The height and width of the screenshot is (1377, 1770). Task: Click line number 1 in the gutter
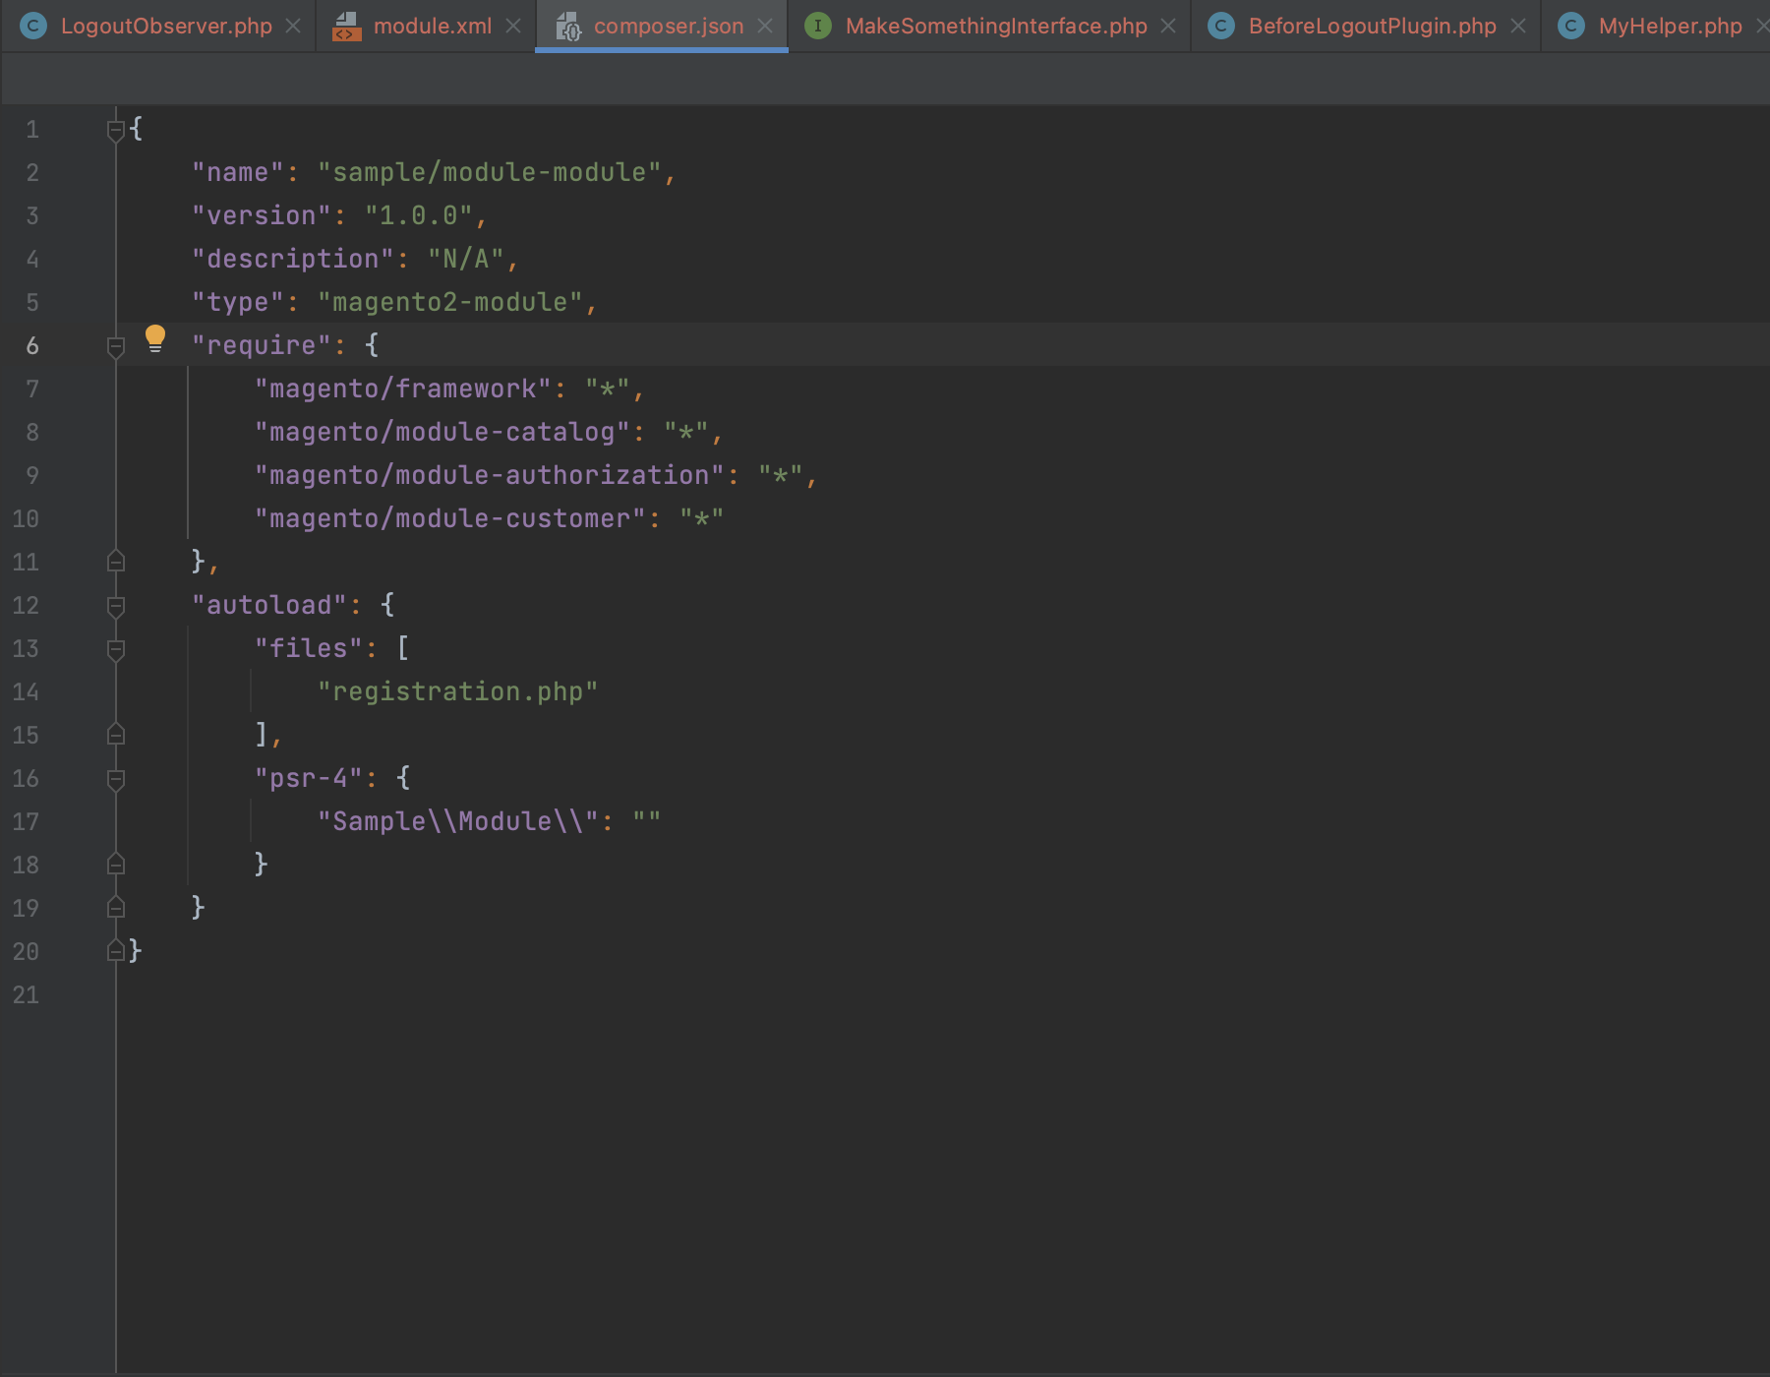pos(32,130)
